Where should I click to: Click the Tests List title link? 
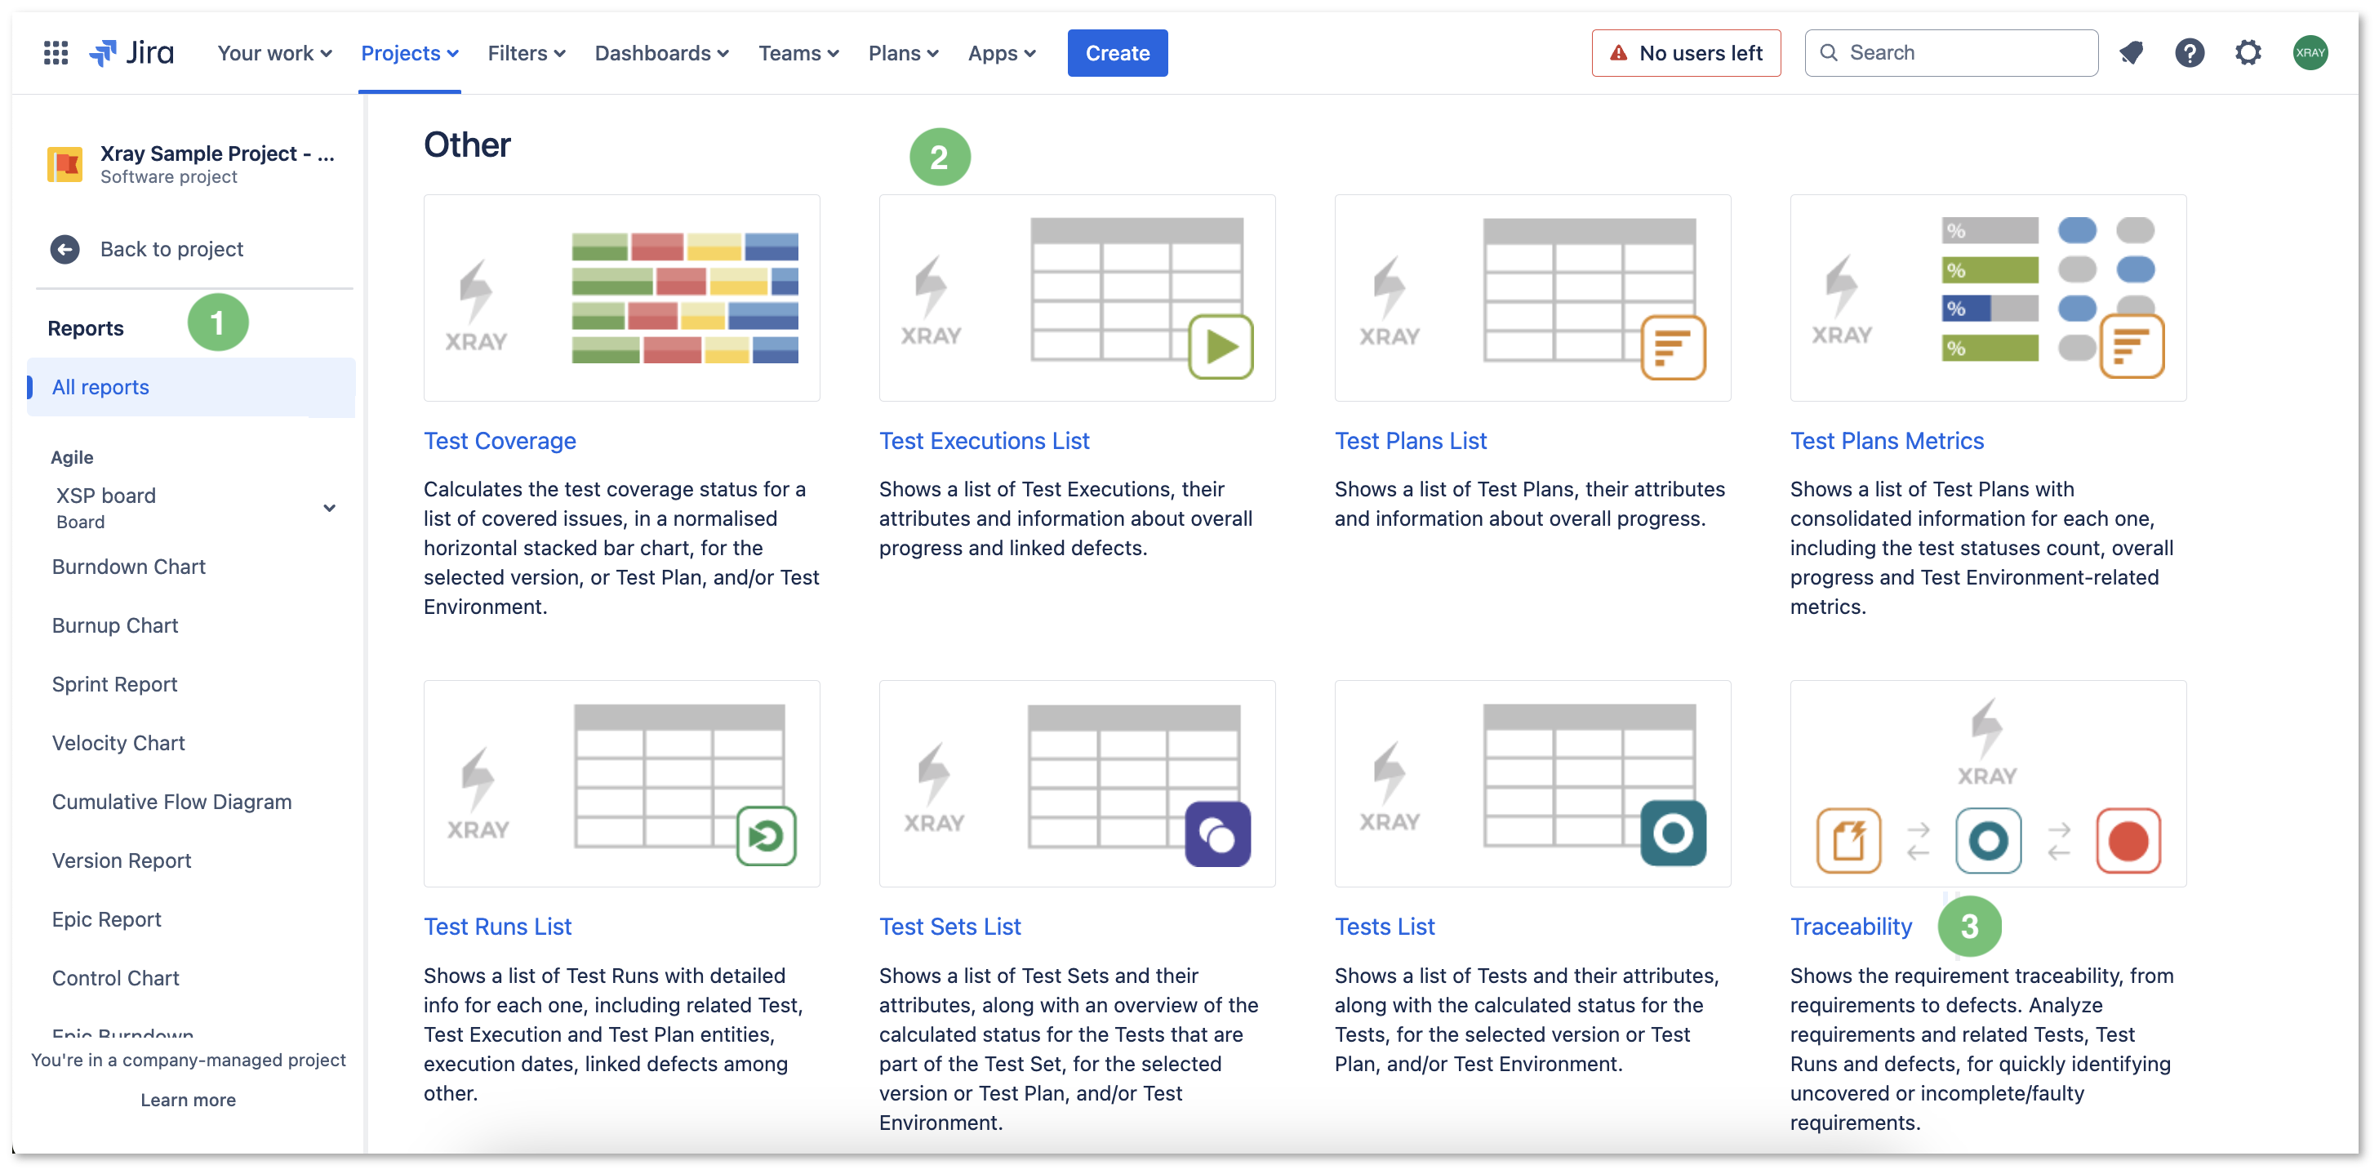point(1385,927)
